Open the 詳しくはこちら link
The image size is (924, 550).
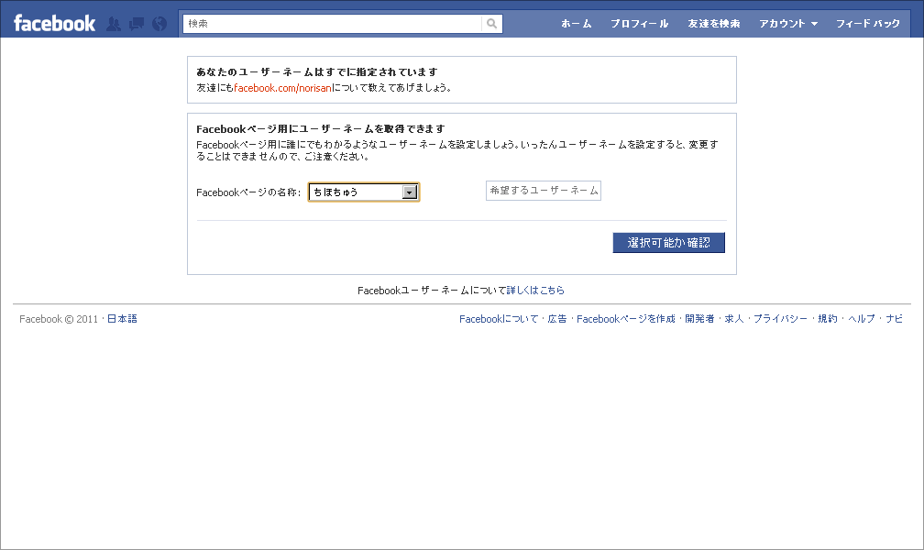pyautogui.click(x=535, y=290)
